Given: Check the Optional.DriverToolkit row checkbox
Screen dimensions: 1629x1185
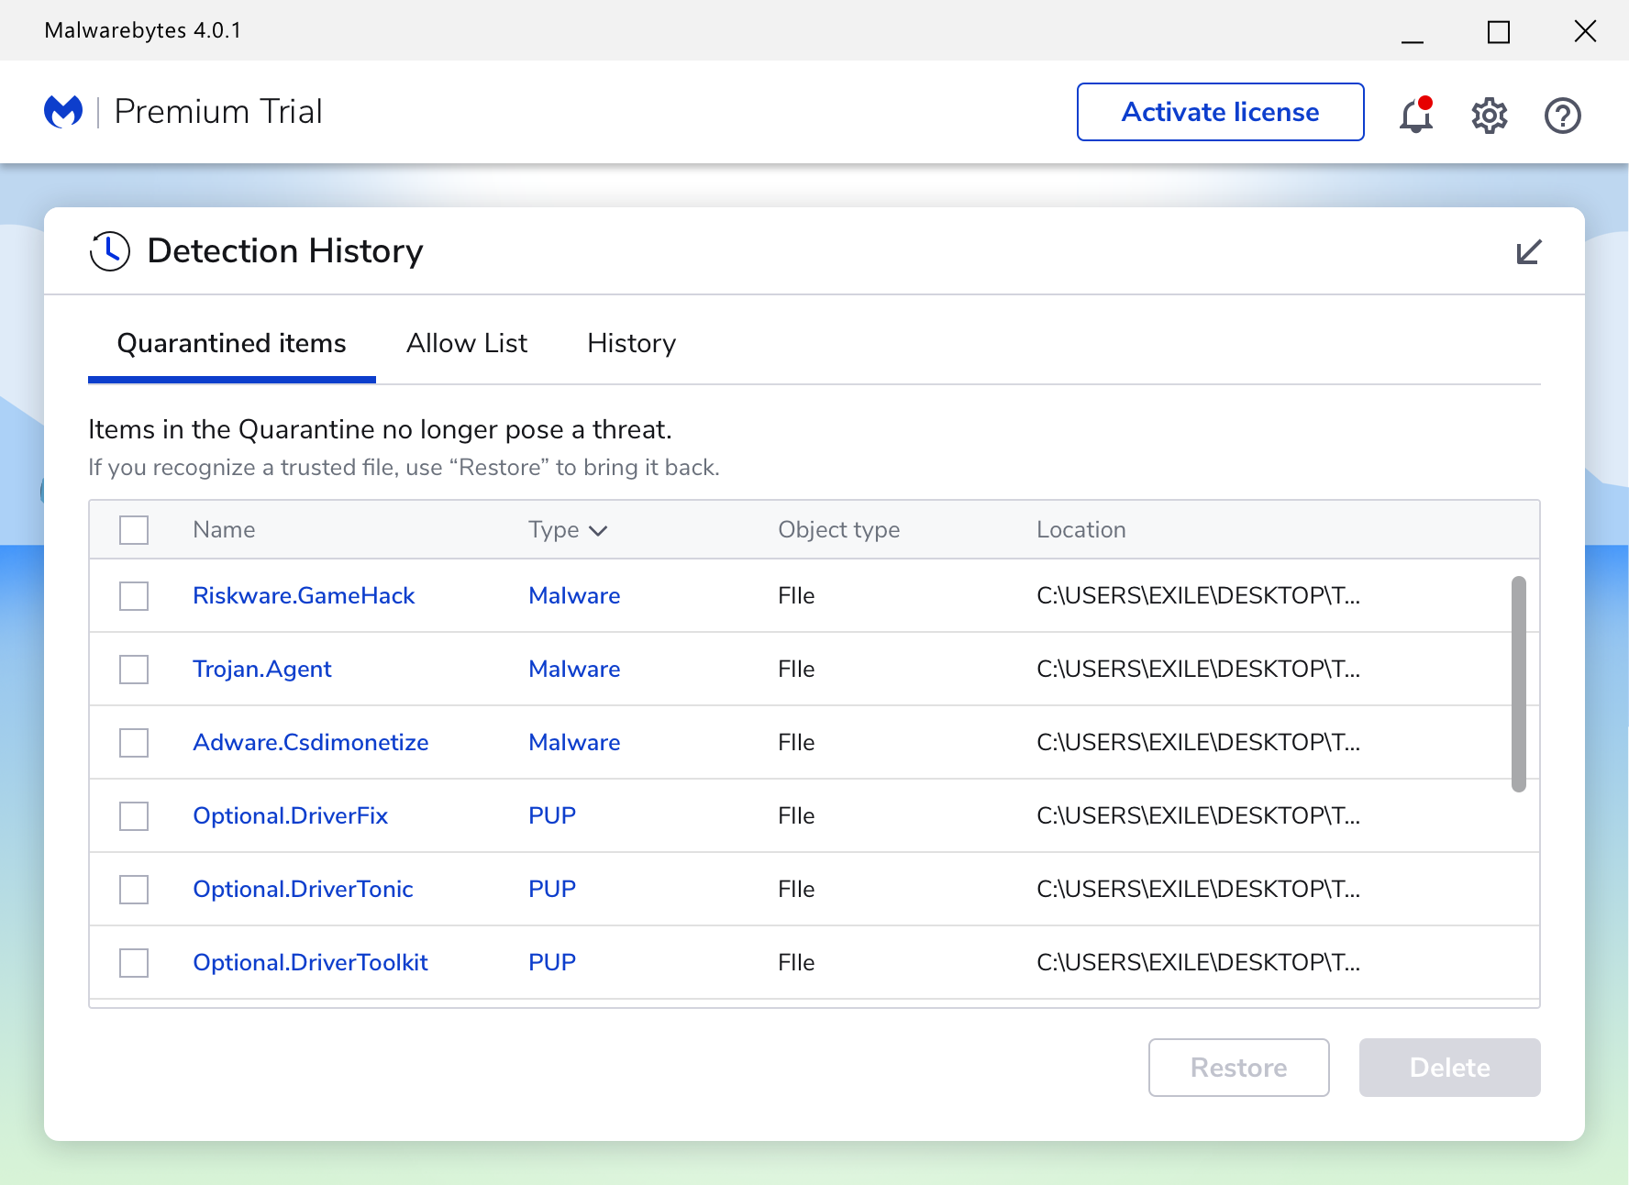Looking at the screenshot, I should coord(134,963).
